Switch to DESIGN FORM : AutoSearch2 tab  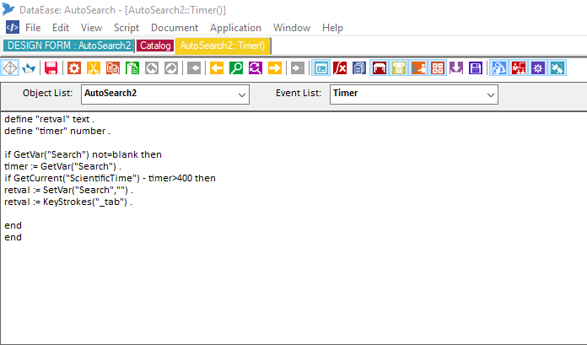[69, 46]
